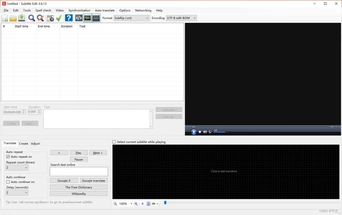This screenshot has height=215, width=342.
Task: Open the Help menu
Action: click(x=159, y=10)
